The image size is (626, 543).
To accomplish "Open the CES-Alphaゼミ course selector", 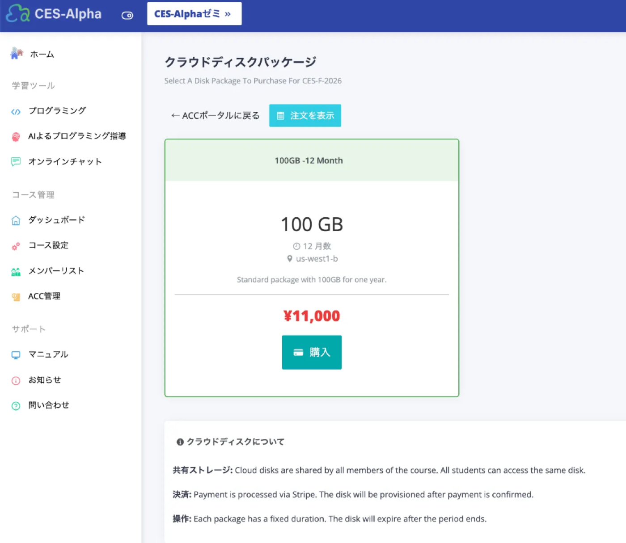I will tap(195, 14).
